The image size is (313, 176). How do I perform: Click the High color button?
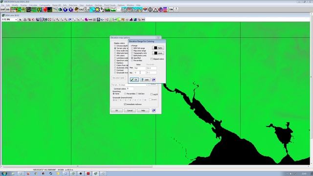(158, 48)
